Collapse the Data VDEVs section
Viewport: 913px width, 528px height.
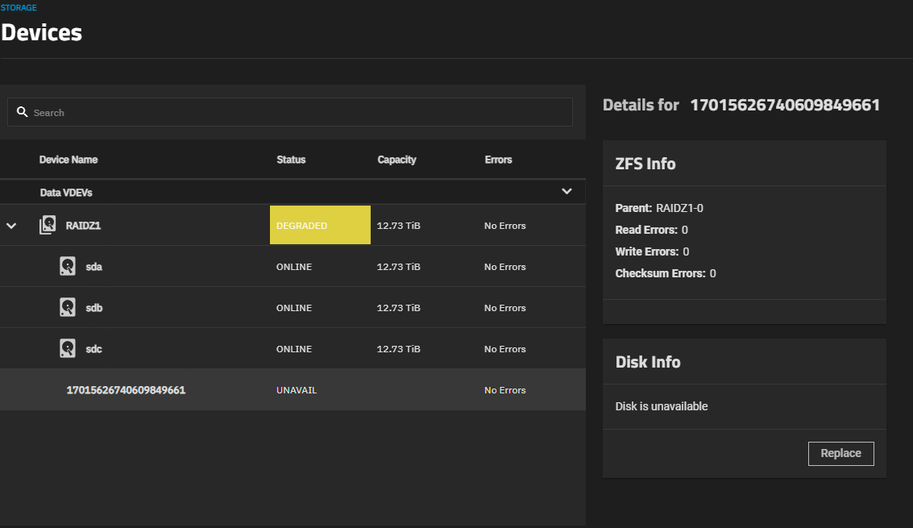pyautogui.click(x=566, y=191)
